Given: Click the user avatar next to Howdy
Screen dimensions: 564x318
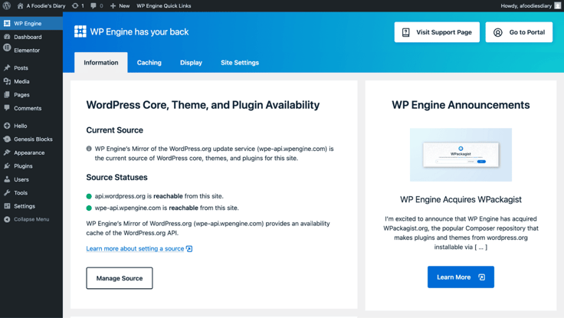Looking at the screenshot, I should (558, 6).
